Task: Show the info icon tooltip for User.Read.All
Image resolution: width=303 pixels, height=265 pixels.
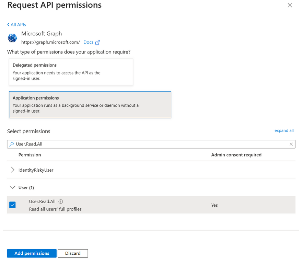Action: (x=61, y=202)
